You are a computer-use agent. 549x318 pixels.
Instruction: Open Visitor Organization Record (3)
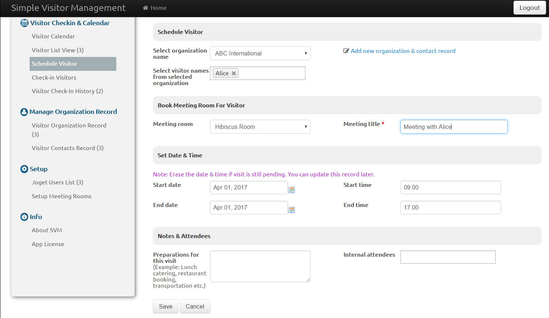pos(69,130)
